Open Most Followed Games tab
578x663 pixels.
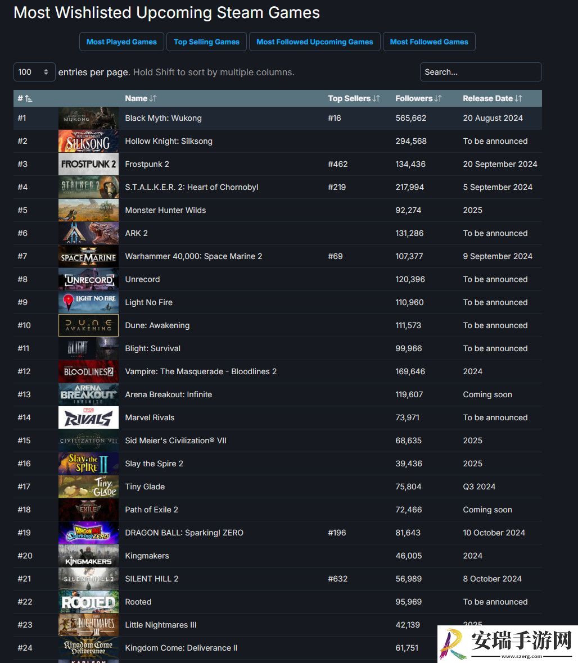pyautogui.click(x=429, y=42)
